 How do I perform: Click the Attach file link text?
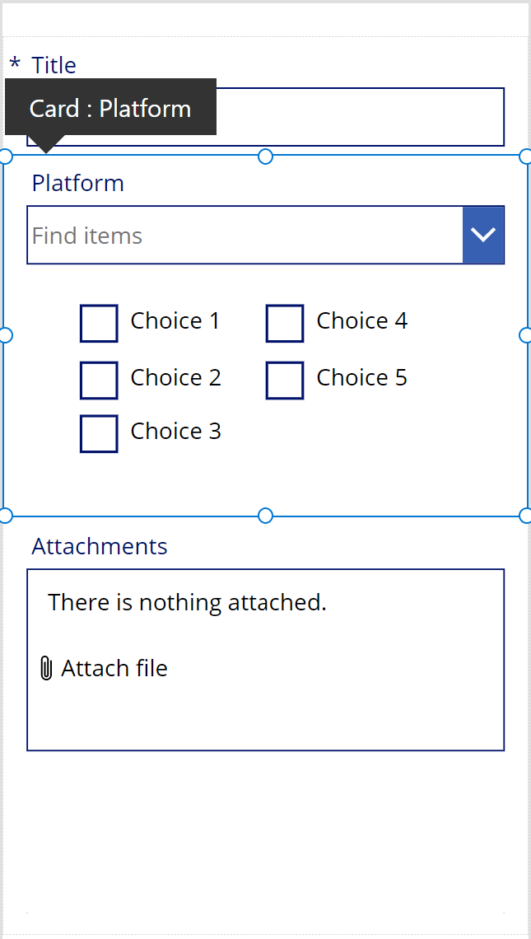[114, 668]
